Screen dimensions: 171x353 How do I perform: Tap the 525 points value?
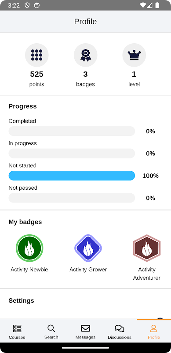click(37, 74)
